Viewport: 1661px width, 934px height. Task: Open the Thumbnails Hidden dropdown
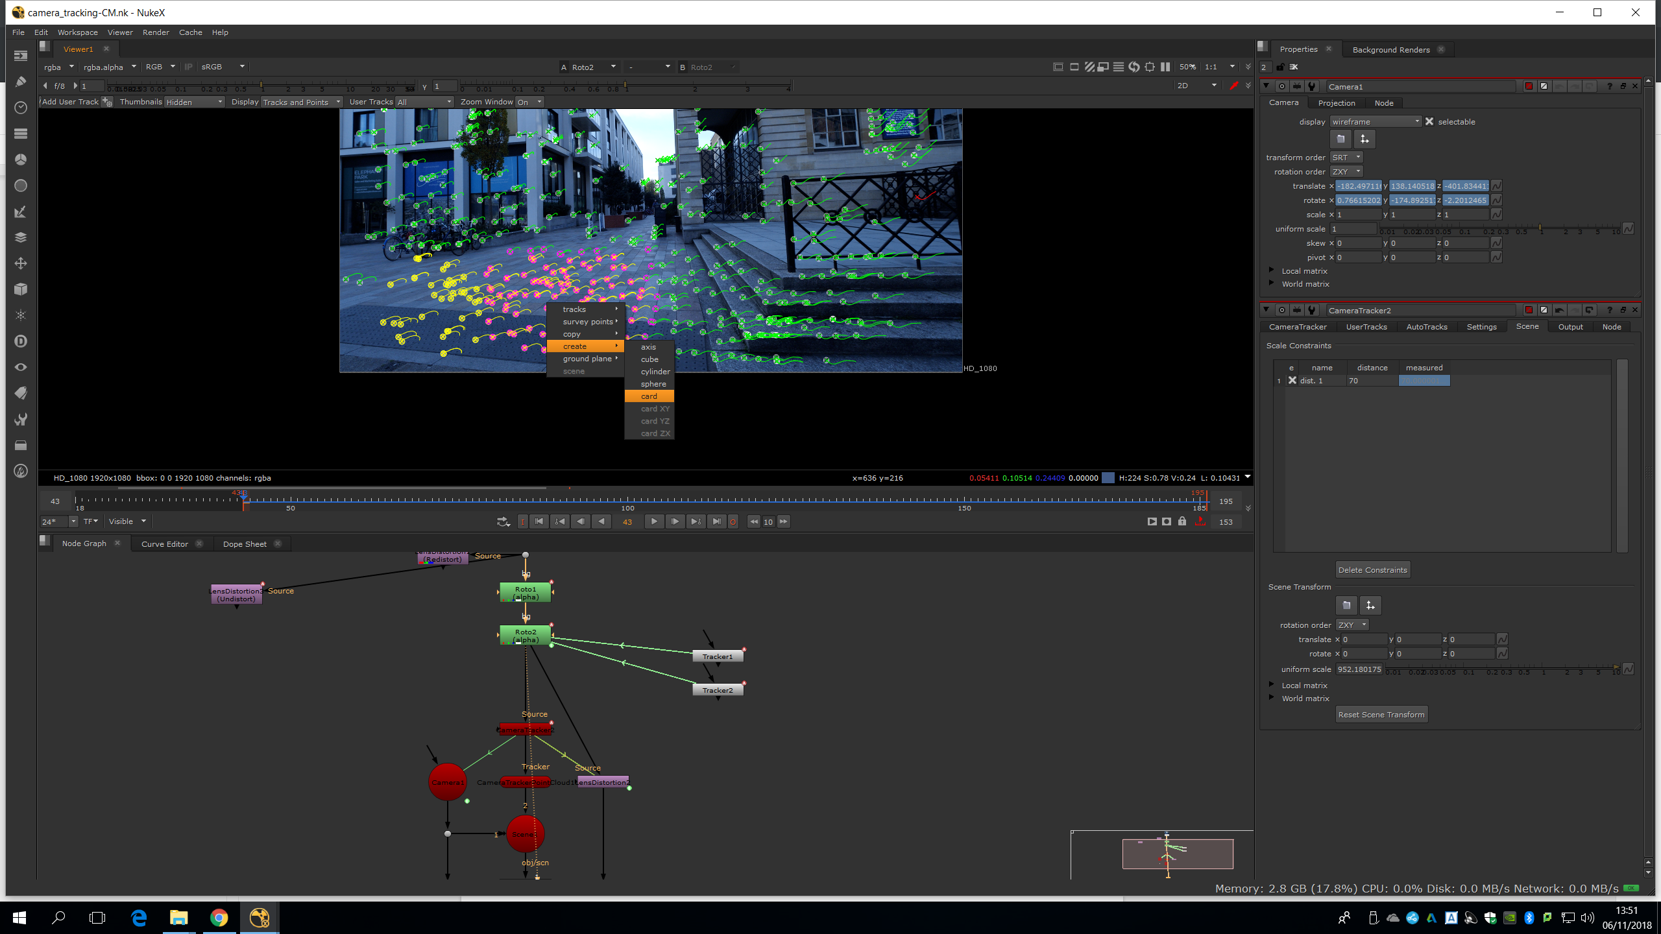194,102
